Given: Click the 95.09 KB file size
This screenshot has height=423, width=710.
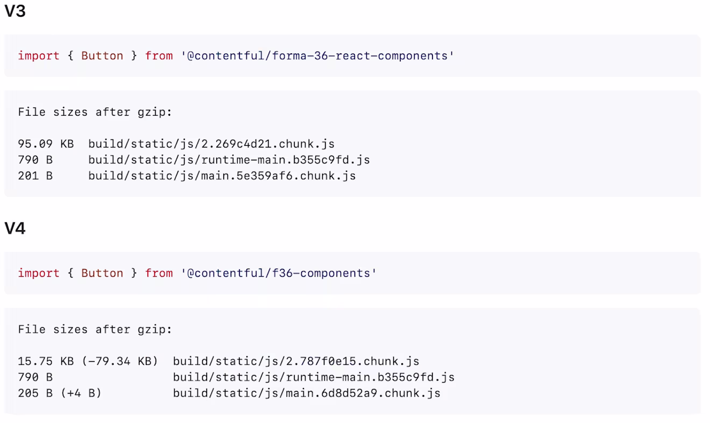Looking at the screenshot, I should (x=46, y=144).
